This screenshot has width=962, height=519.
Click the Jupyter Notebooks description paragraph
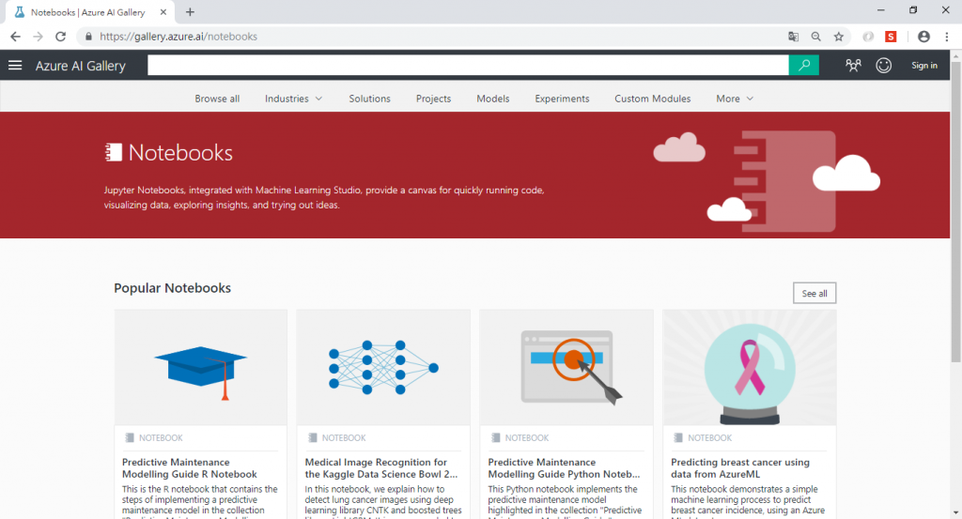[x=324, y=197]
